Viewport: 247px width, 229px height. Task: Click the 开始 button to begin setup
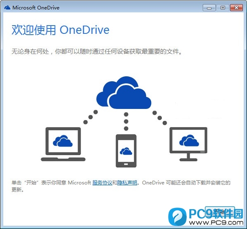(x=220, y=211)
